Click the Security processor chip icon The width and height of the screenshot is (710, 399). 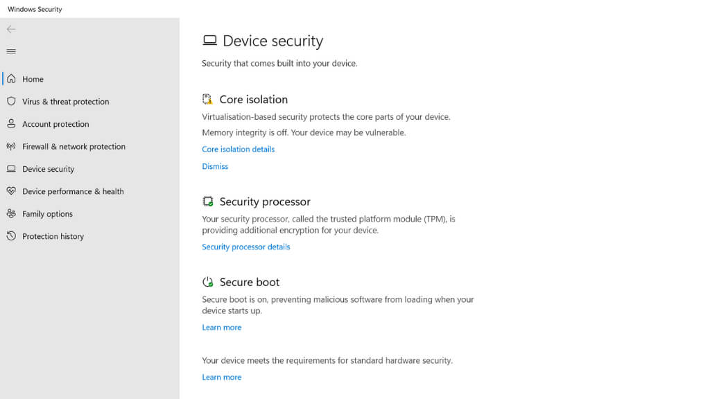coord(207,202)
